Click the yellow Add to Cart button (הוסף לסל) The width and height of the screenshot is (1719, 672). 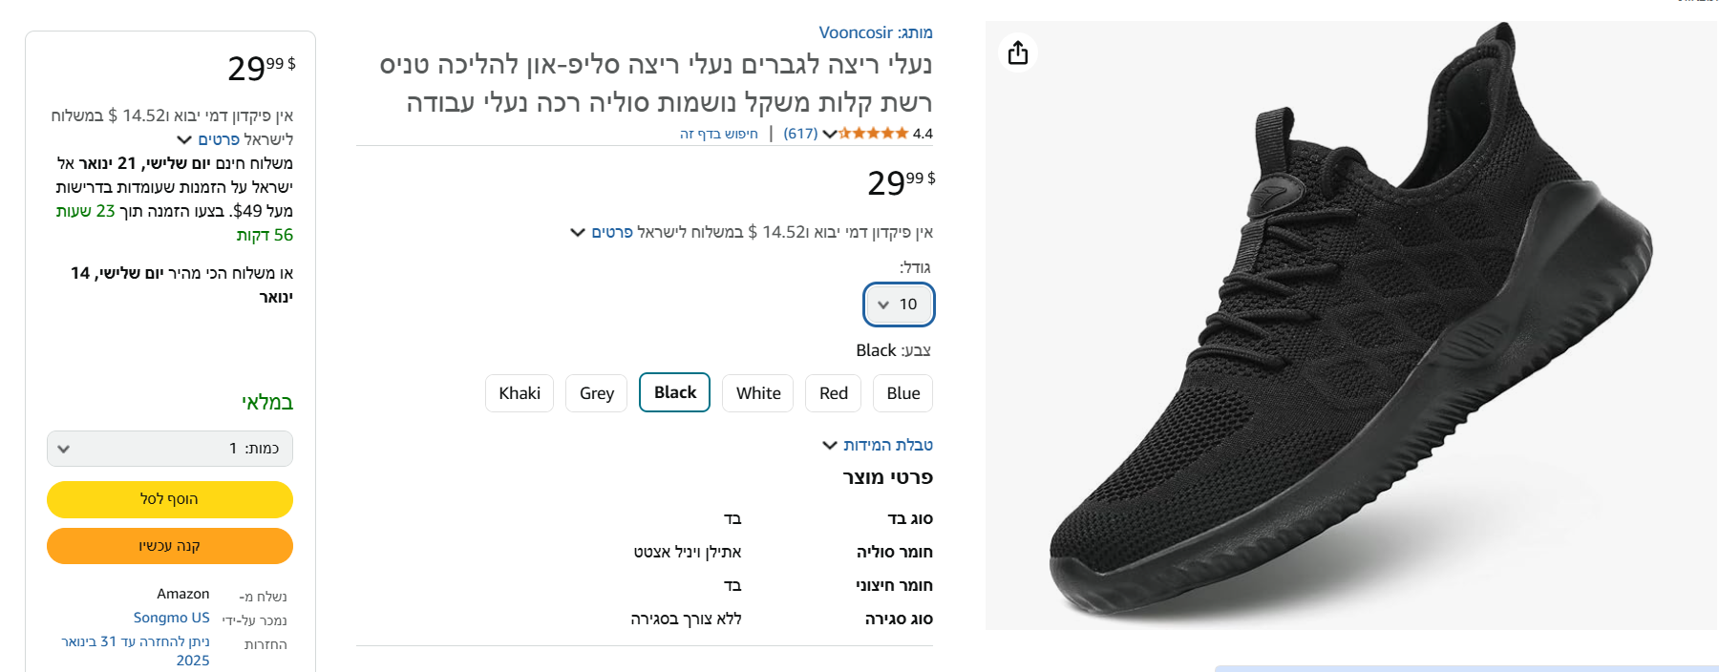click(x=170, y=499)
